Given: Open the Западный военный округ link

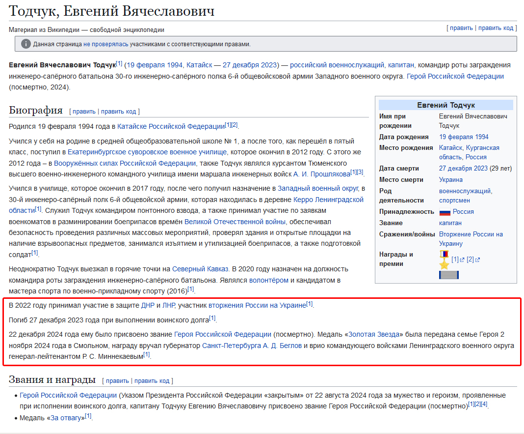Looking at the screenshot, I should [317, 188].
